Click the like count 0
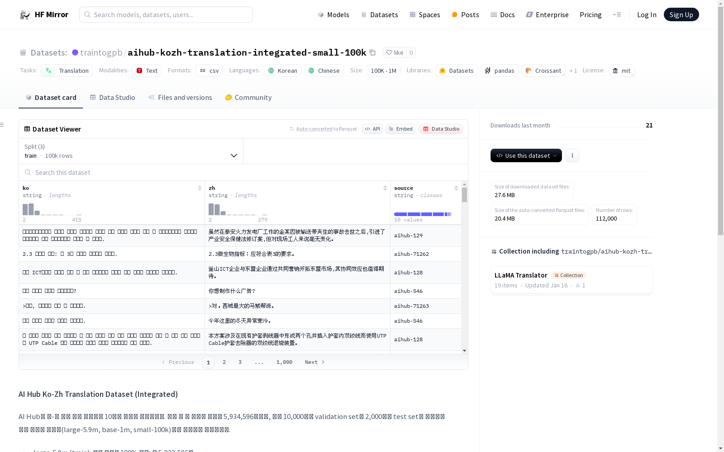Screen dimensions: 724x452 (x=411, y=52)
